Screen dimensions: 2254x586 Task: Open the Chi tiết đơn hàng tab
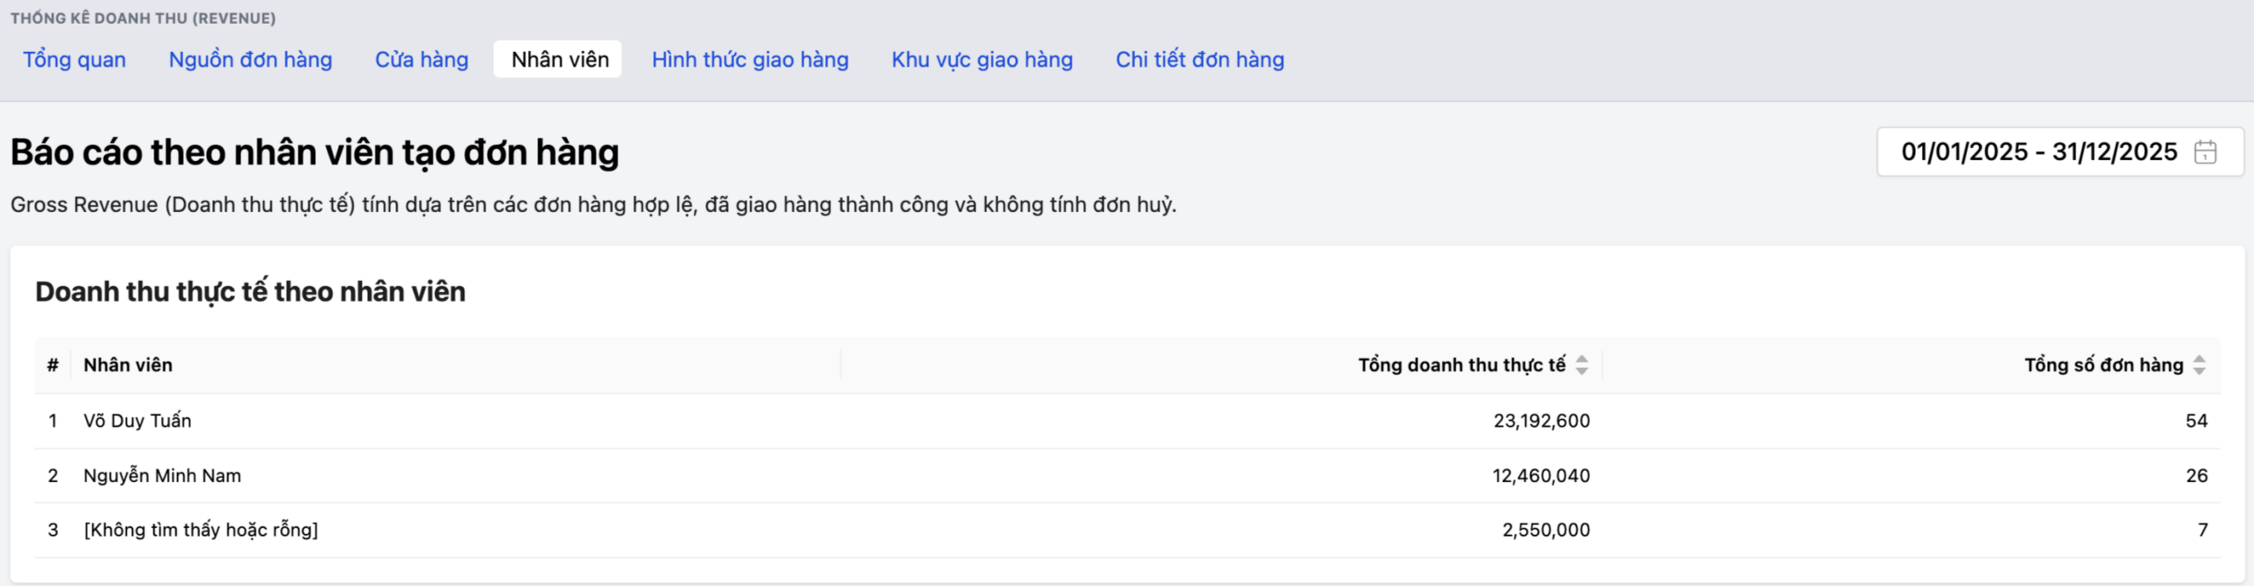coord(1199,60)
